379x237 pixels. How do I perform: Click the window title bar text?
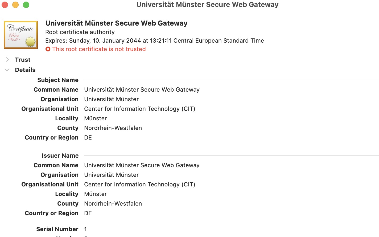point(207,5)
